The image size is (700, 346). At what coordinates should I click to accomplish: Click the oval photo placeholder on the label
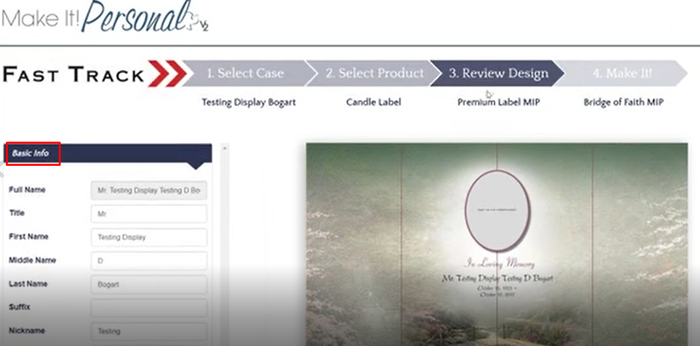tap(498, 211)
